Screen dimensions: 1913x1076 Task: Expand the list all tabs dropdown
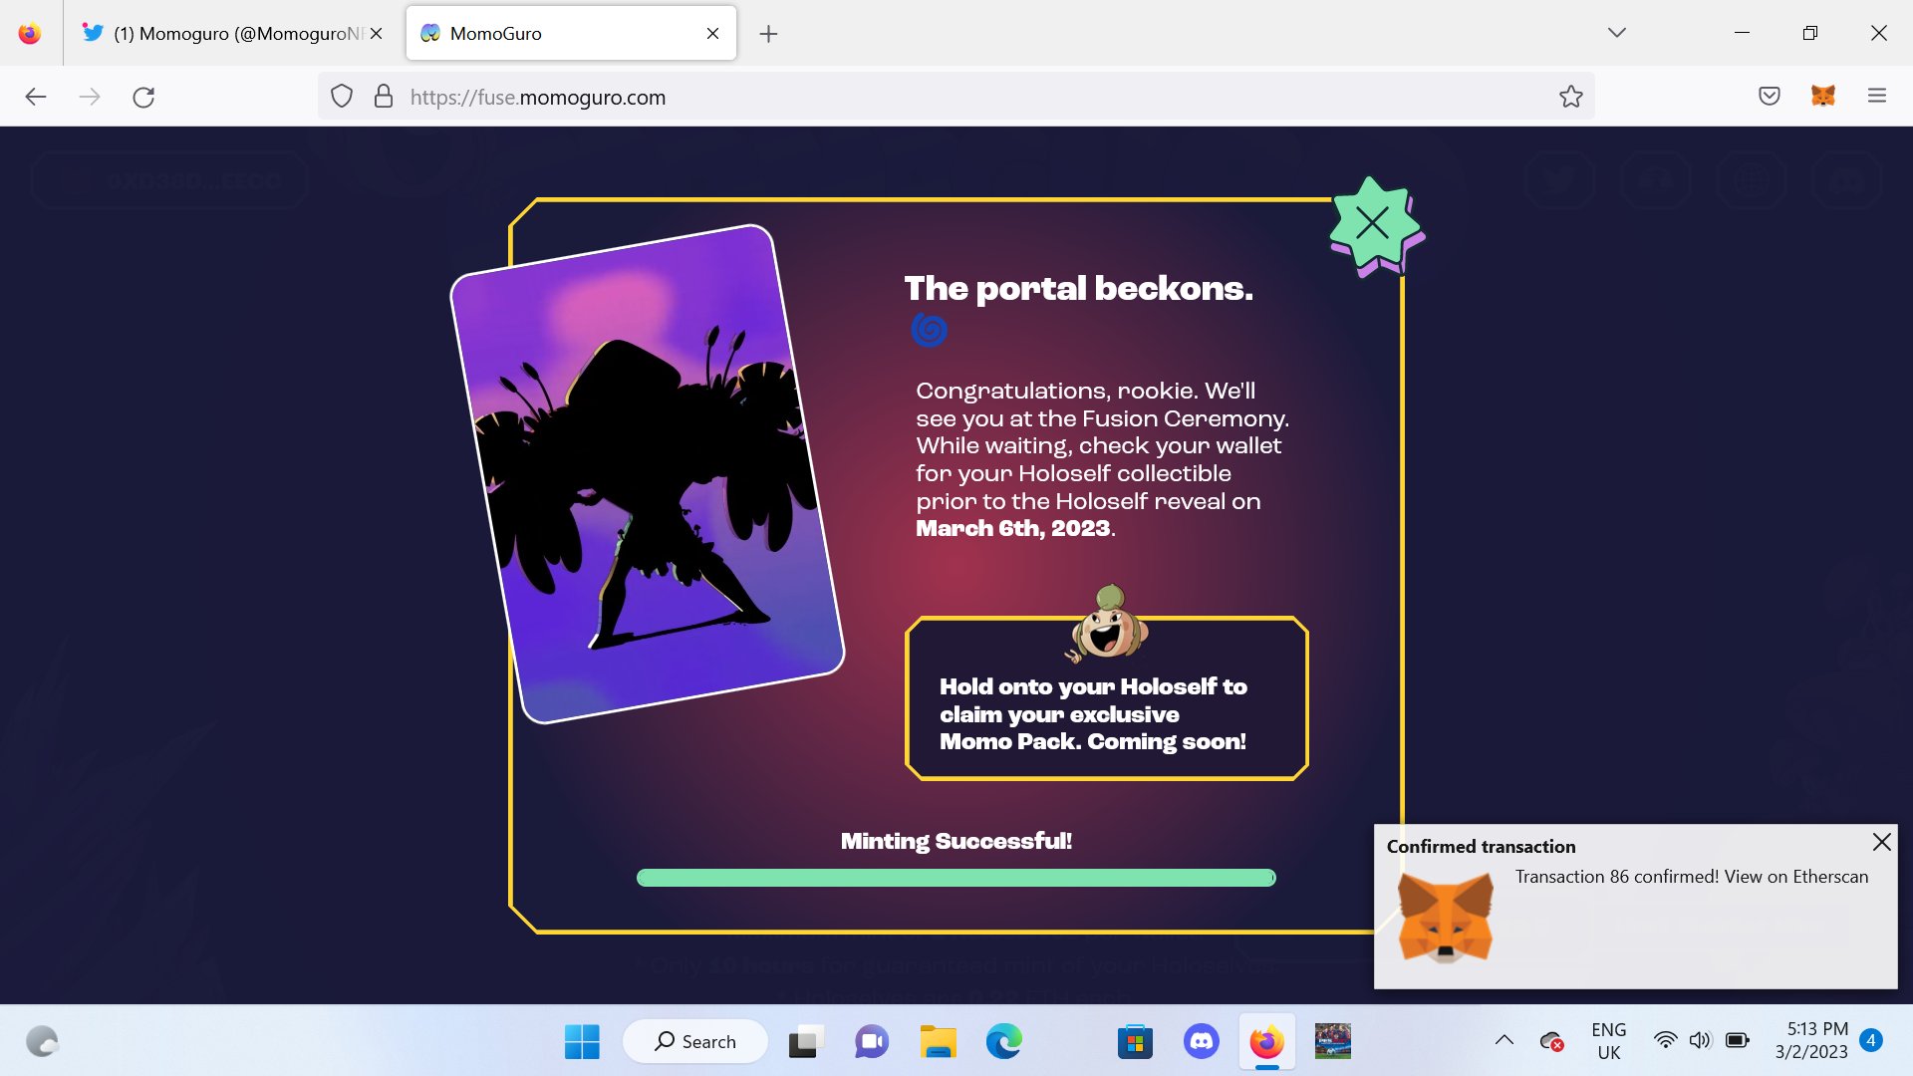click(1616, 33)
